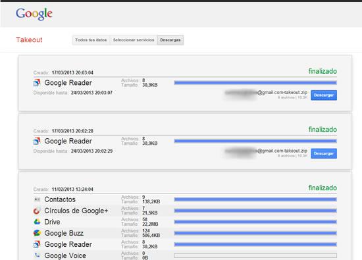Open the Takeout title link

[29, 39]
